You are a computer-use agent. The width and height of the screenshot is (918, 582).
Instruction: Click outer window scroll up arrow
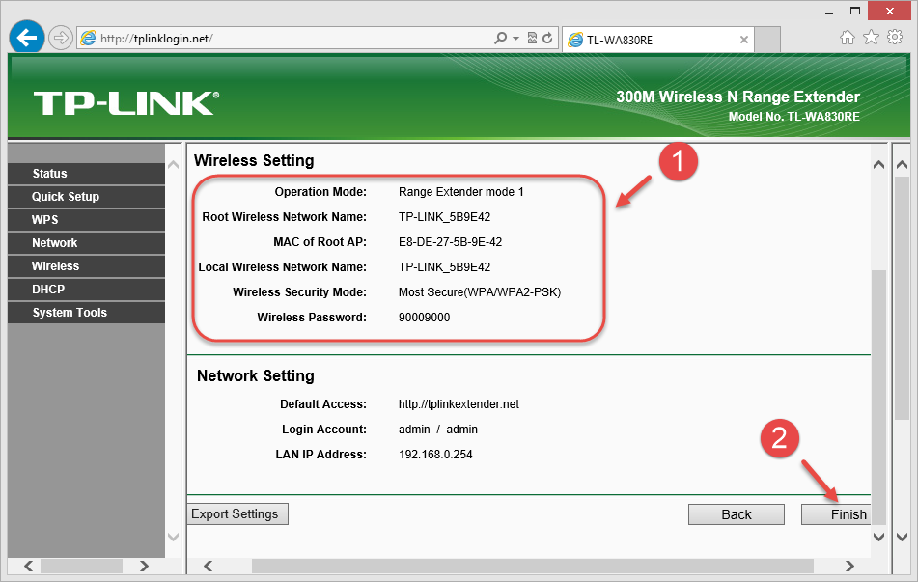tap(903, 165)
